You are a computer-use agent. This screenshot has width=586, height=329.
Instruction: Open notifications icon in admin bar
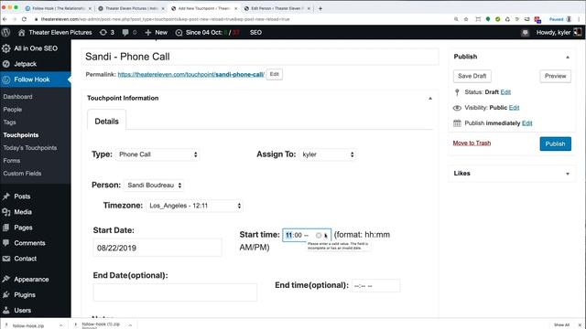click(x=525, y=33)
